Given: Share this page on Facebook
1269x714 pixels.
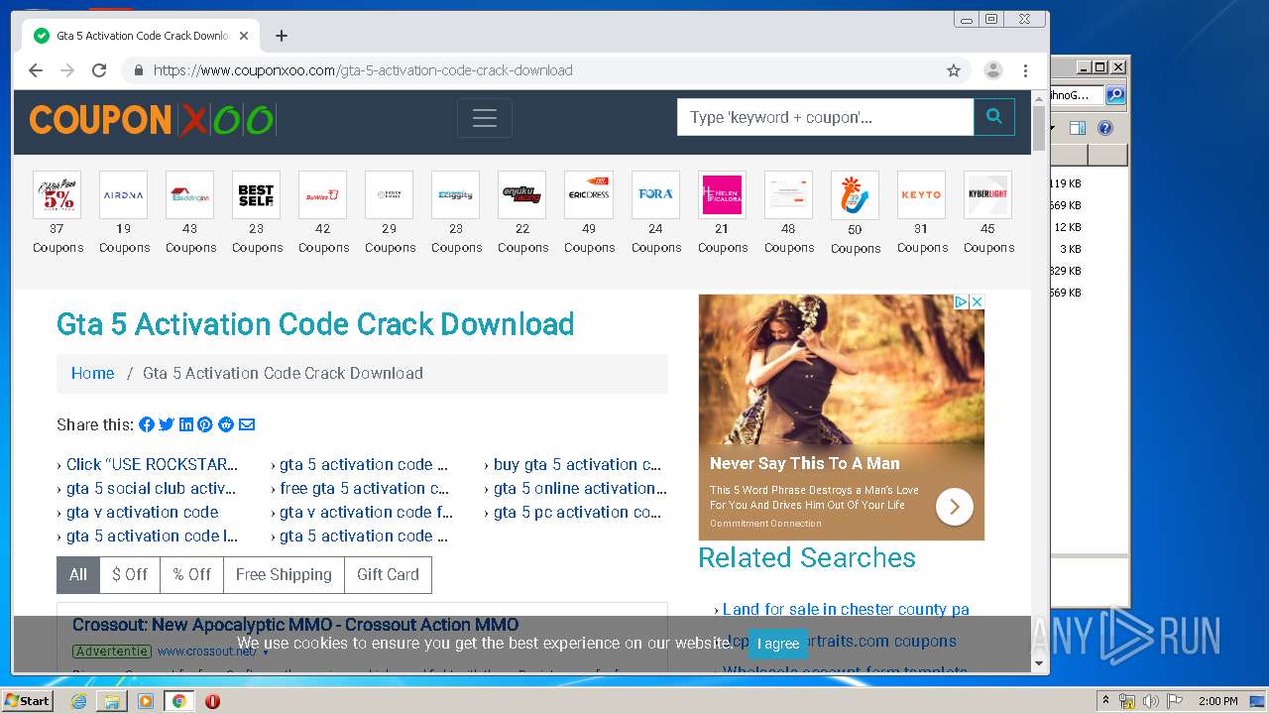Looking at the screenshot, I should (147, 424).
